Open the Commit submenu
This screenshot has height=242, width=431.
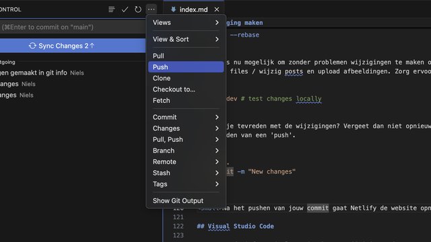(x=186, y=117)
